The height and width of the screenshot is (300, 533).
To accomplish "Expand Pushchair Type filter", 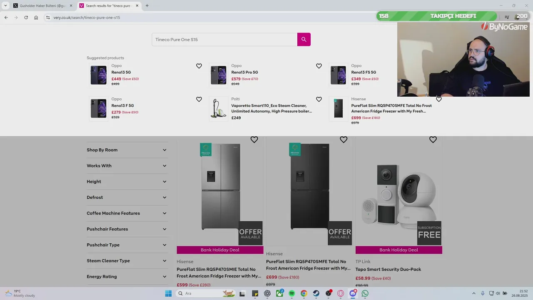I will (127, 245).
